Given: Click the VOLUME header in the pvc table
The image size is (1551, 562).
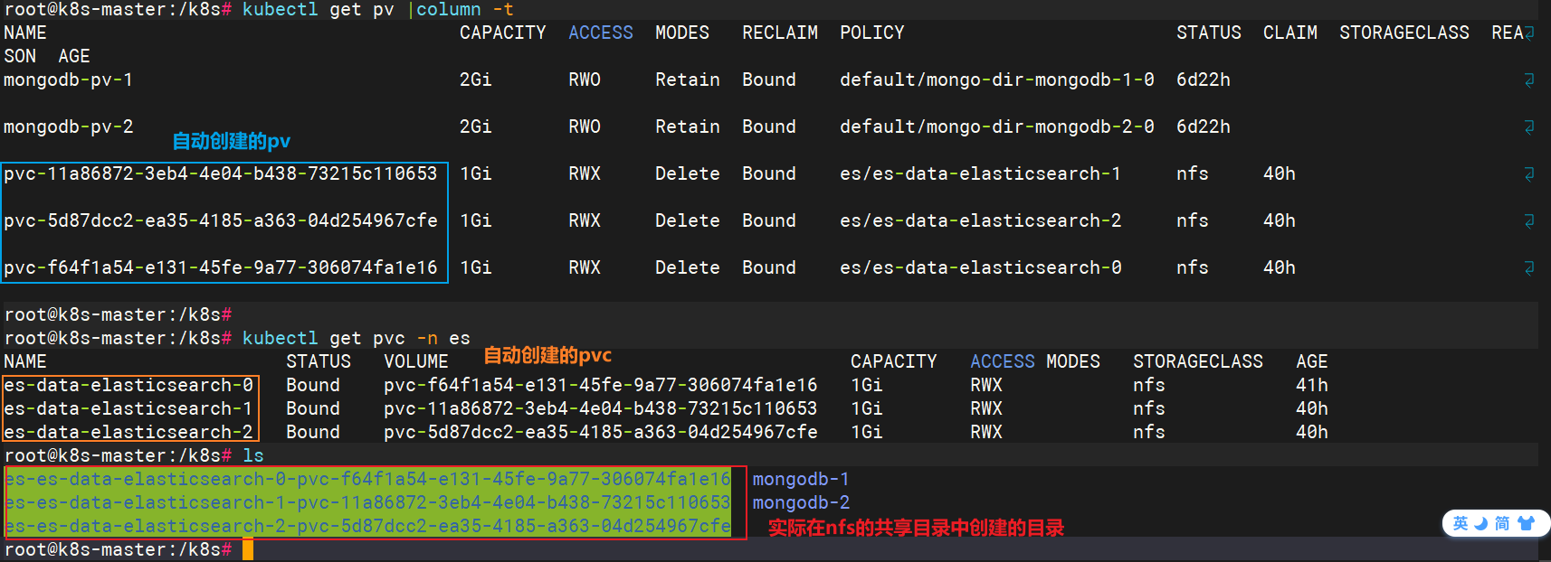Looking at the screenshot, I should click(x=416, y=361).
